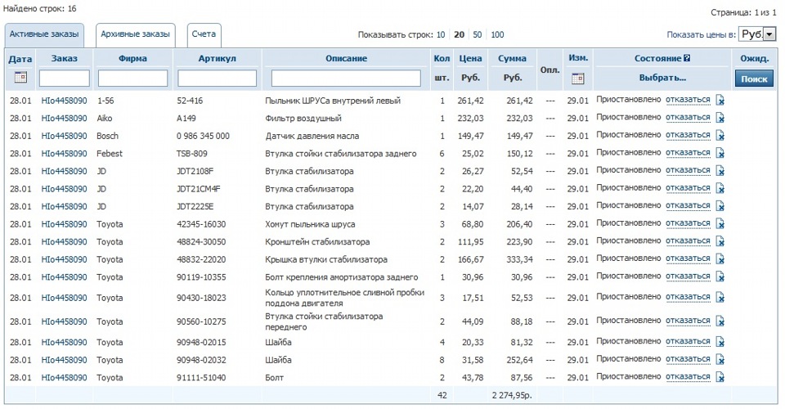785x409 pixels.
Task: Click document icon in the Кронштейн стабилизатора row
Action: pos(720,242)
